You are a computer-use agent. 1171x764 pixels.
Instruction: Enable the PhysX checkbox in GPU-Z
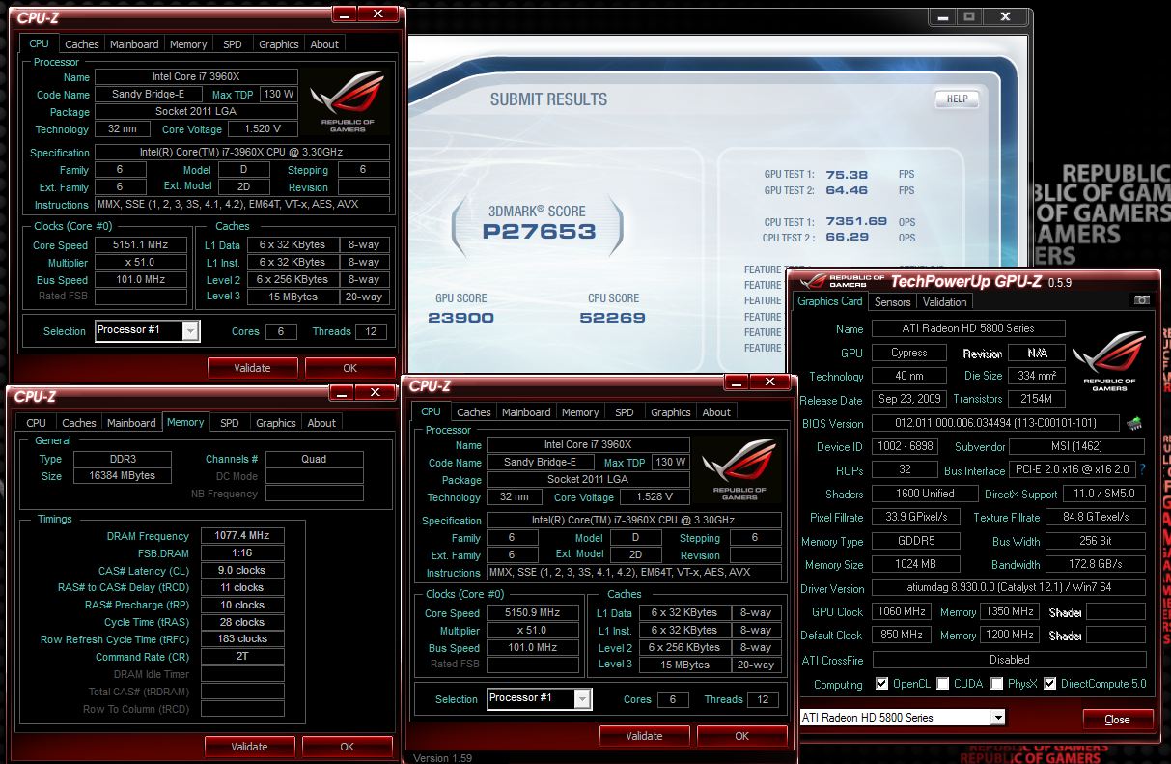[997, 683]
